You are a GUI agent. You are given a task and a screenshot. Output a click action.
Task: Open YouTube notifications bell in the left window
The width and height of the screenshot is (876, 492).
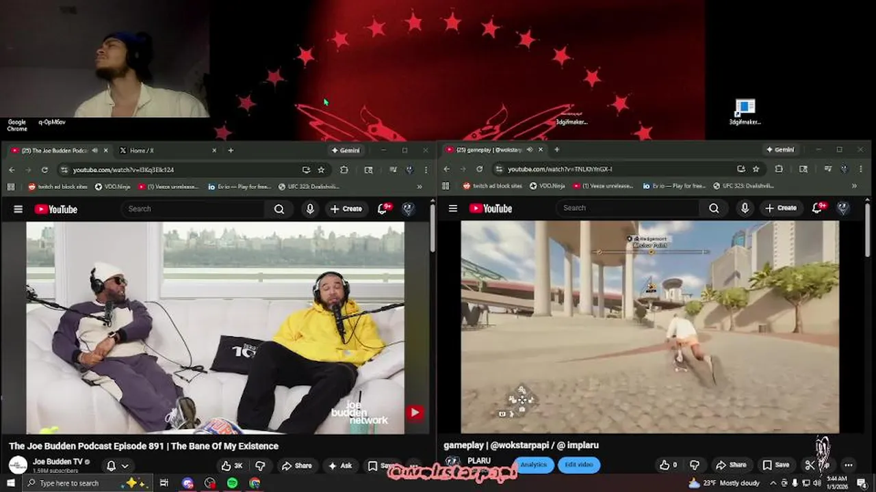point(383,209)
